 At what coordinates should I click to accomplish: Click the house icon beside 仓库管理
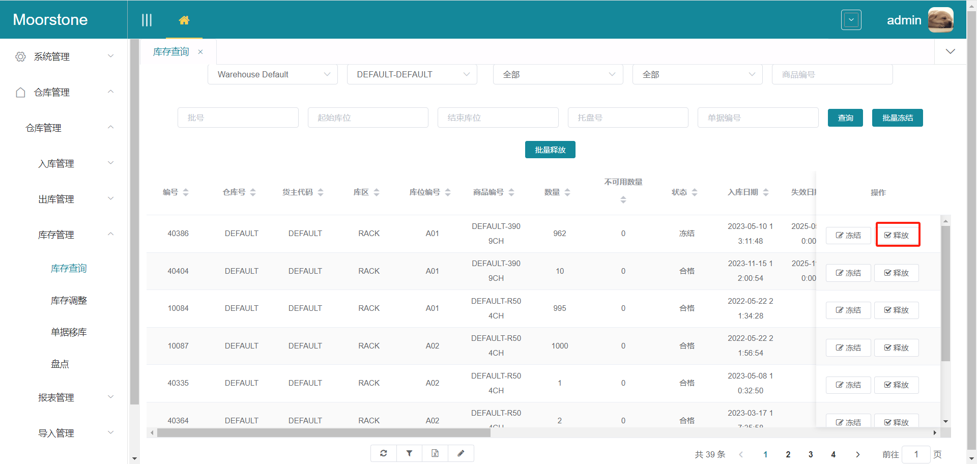point(20,92)
